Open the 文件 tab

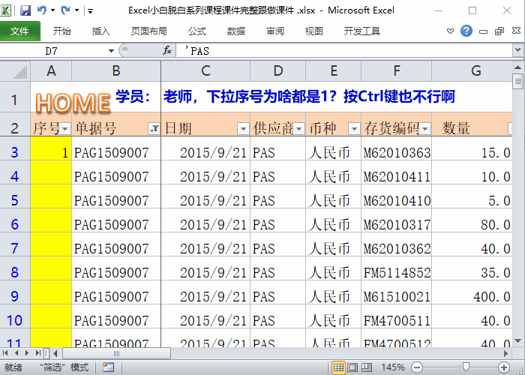point(19,31)
